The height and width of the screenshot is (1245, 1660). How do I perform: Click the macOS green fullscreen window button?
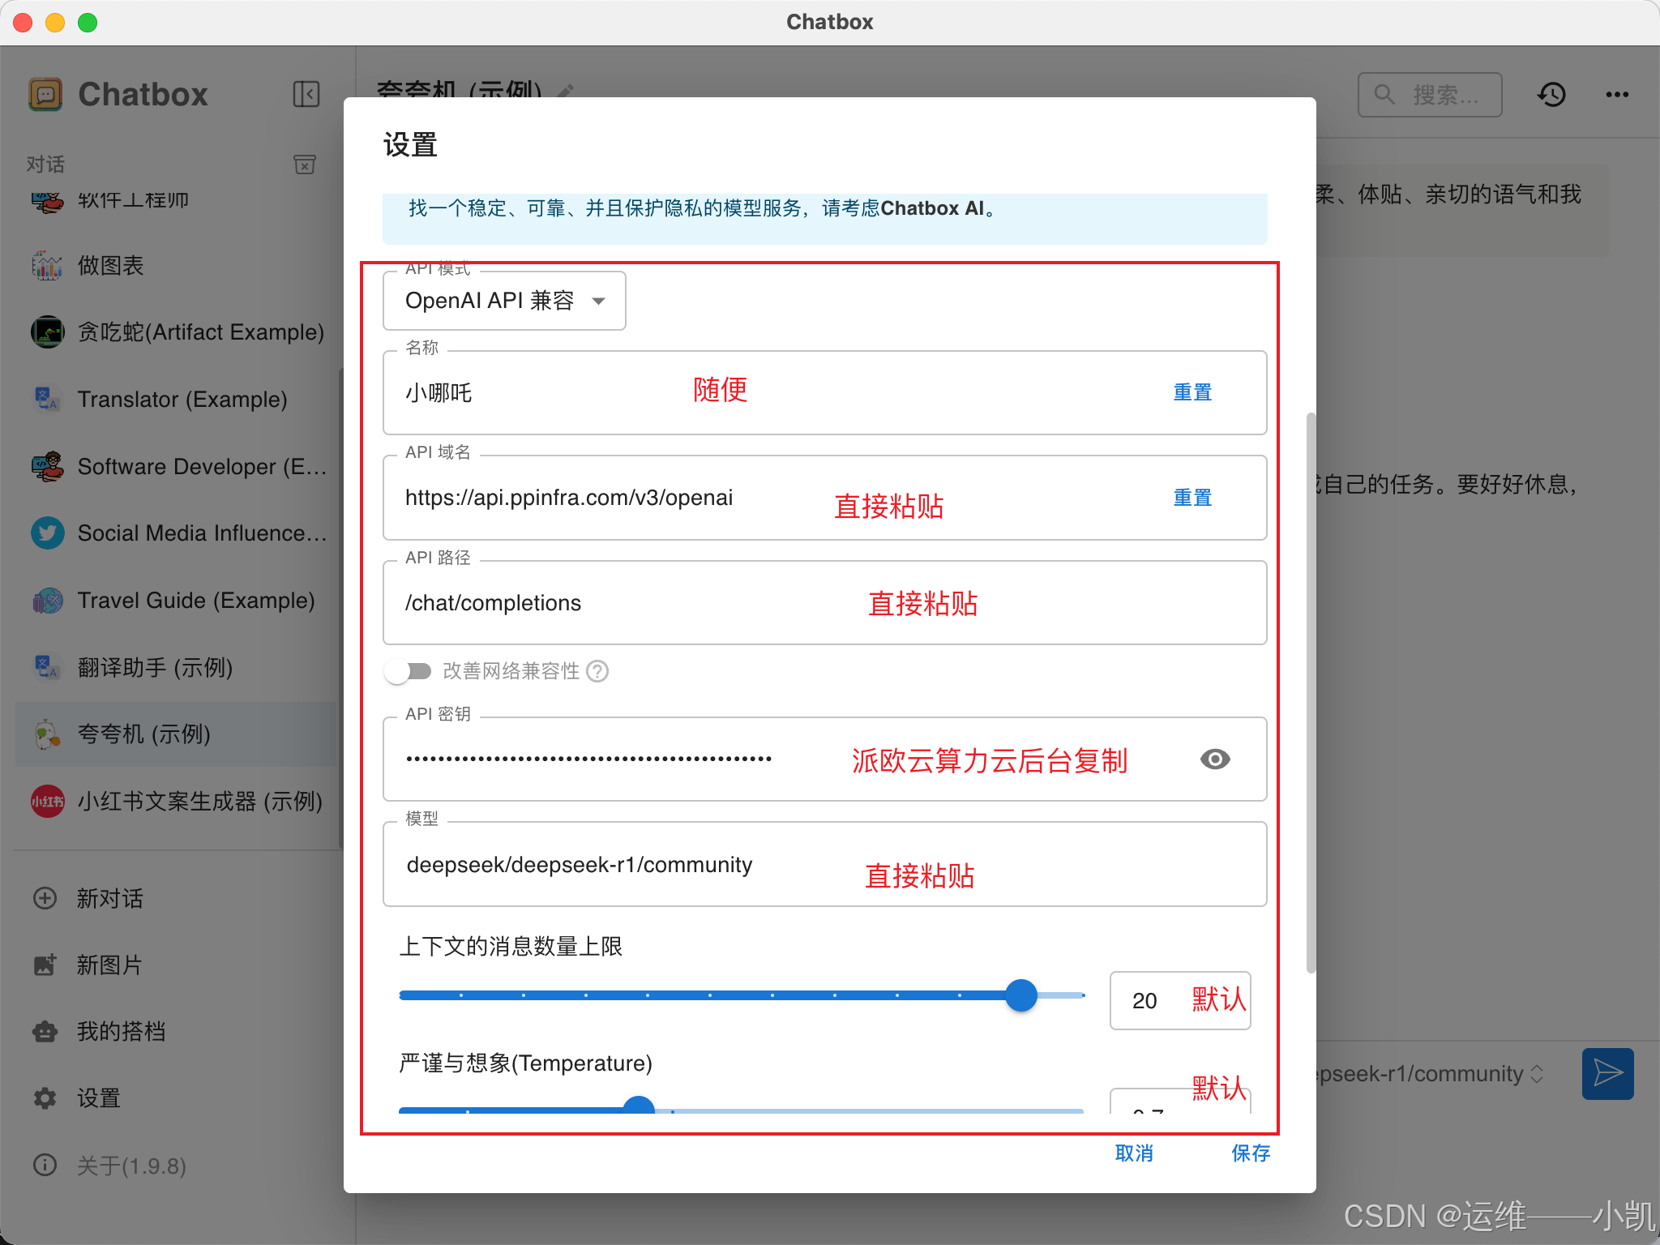pos(88,23)
